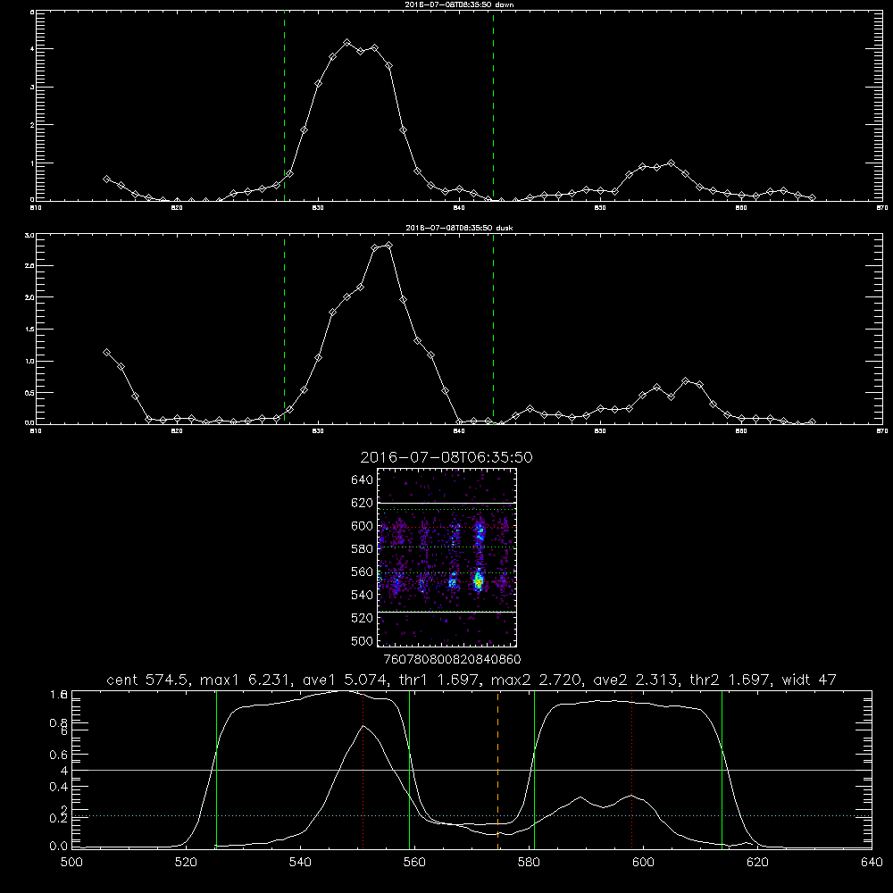893x893 pixels.
Task: Click the 600 label on the bottom plot x-axis
Action: tap(643, 863)
